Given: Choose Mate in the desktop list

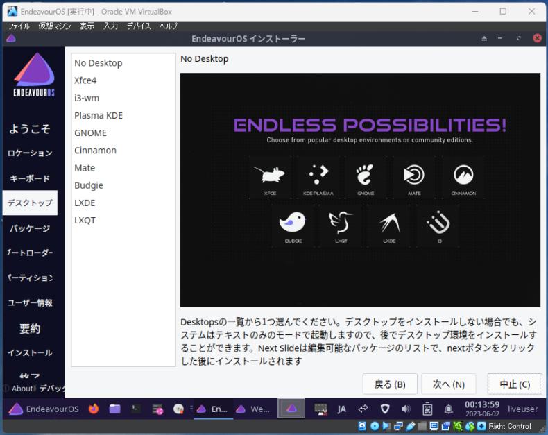Looking at the screenshot, I should point(123,168).
